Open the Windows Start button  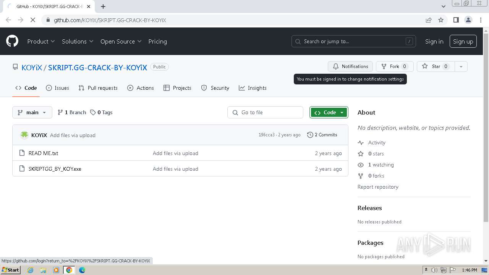point(11,270)
